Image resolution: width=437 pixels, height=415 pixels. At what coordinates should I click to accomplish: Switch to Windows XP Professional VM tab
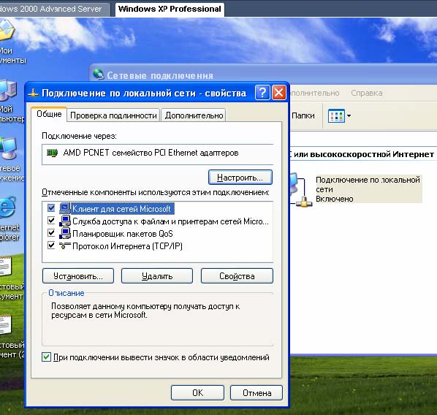pos(170,9)
